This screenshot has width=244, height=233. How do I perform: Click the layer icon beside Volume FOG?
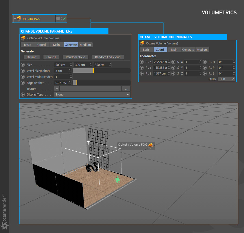[58, 19]
